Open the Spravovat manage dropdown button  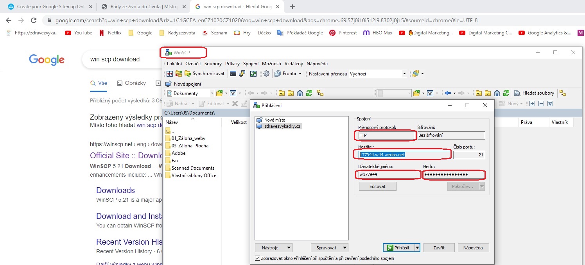pos(330,248)
